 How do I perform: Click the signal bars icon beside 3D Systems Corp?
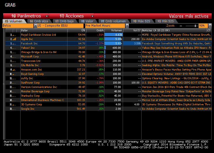(14, 105)
